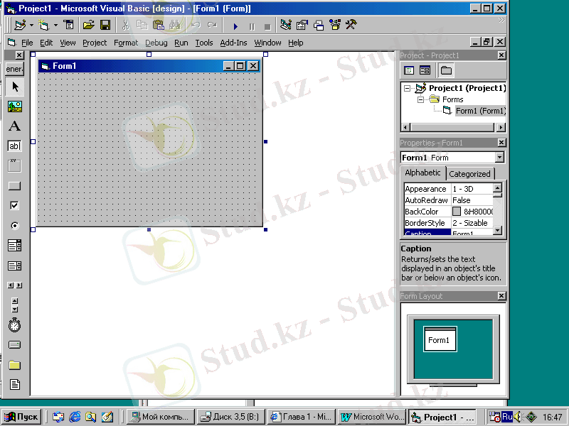The image size is (569, 426).
Task: Open Add Project dropdown arrow
Action: click(x=31, y=25)
